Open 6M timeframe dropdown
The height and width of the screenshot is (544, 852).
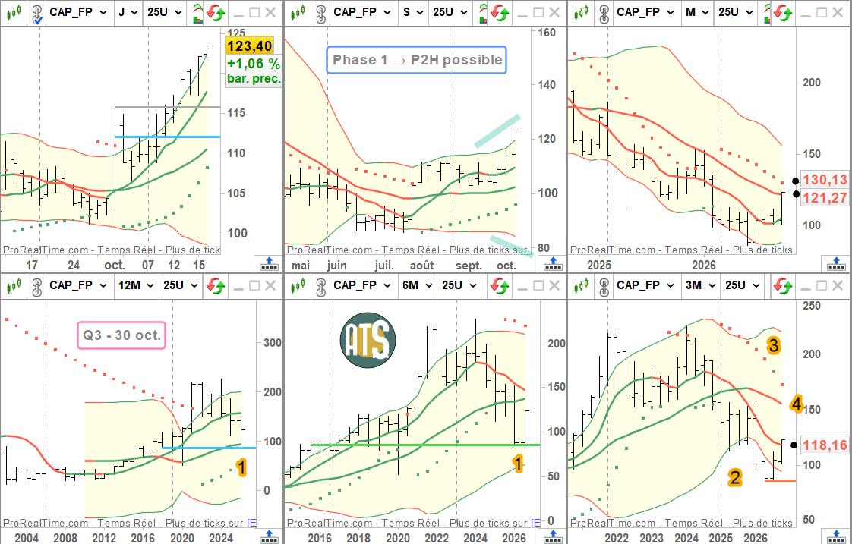418,285
